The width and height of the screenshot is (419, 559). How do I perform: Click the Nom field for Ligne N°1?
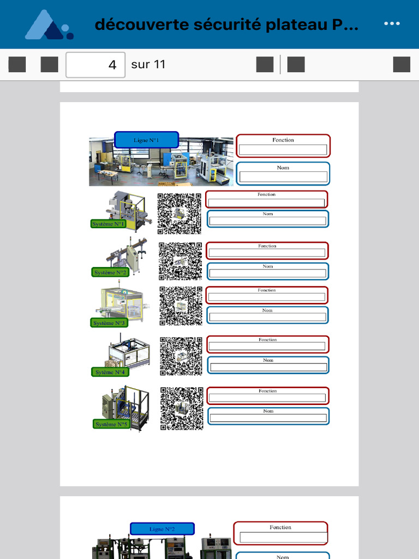pyautogui.click(x=283, y=177)
